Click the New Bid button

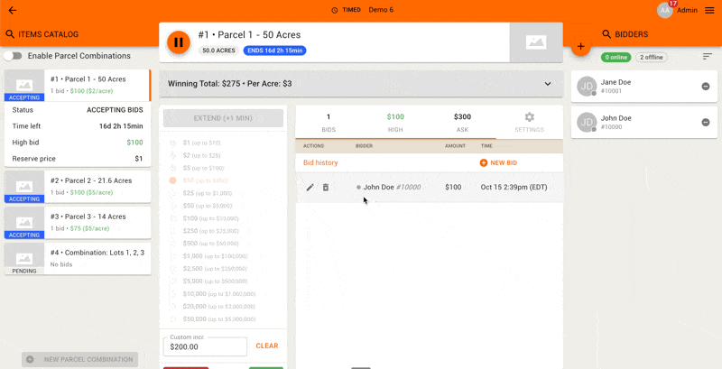click(x=498, y=162)
